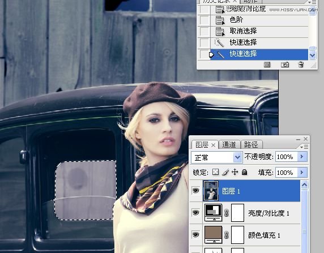Click History panel scroll-down arrow
This screenshot has height=253, width=324.
pos(312,55)
